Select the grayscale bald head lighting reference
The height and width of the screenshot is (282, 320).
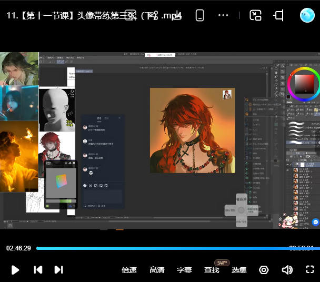pos(57,110)
